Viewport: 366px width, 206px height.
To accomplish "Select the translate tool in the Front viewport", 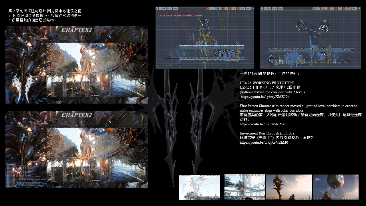I will coord(208,9).
